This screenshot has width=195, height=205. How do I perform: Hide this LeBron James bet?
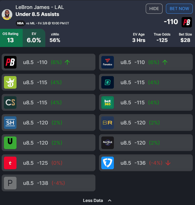(x=154, y=9)
